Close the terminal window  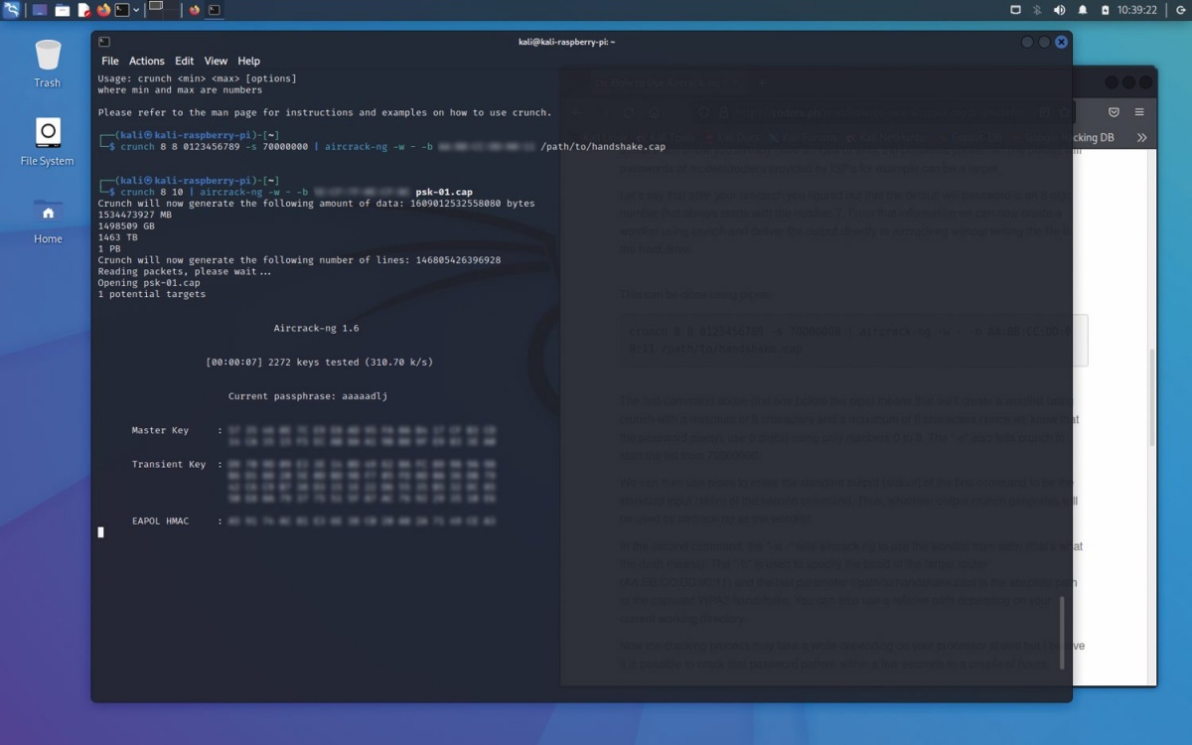1061,42
